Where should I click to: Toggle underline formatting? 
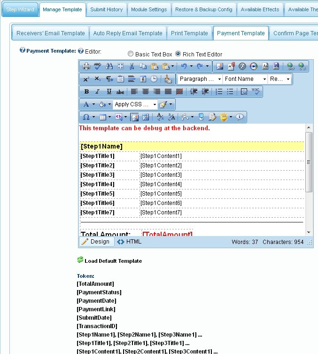[109, 92]
